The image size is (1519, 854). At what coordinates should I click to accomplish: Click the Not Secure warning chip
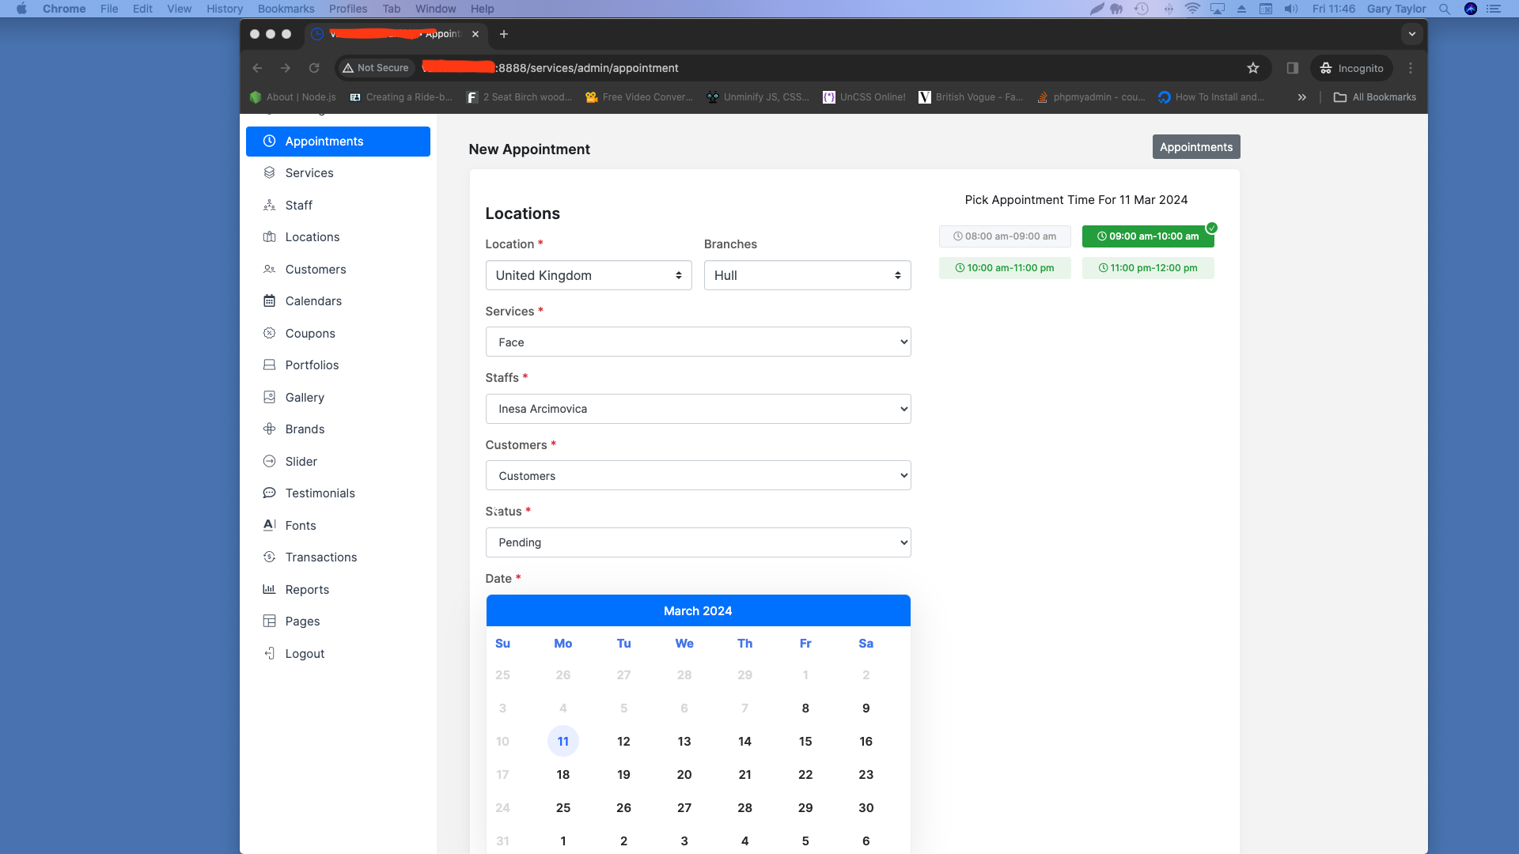click(376, 68)
